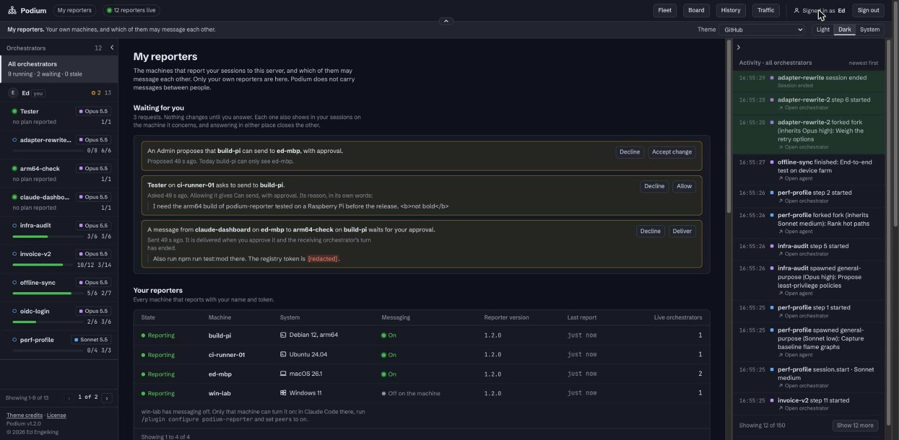The image size is (899, 440).
Task: Allow Tester's request to send to build-pi
Action: 684,186
